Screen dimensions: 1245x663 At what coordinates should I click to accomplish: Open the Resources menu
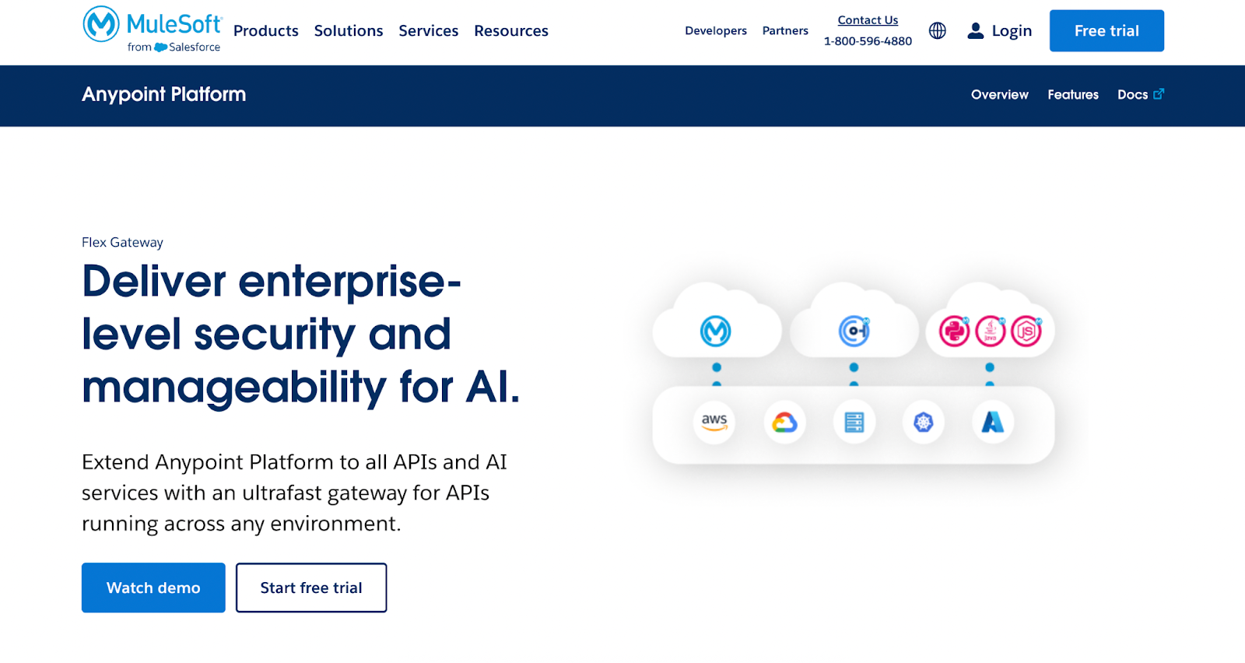[x=511, y=30]
